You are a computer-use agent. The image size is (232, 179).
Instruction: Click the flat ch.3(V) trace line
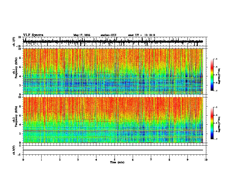pos(113,150)
